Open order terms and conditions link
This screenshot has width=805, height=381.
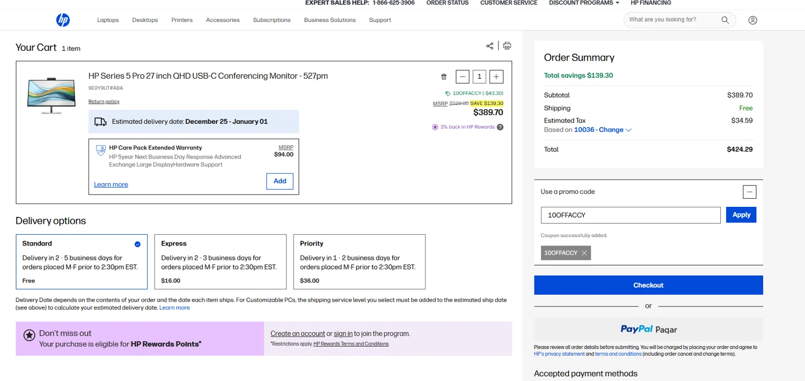point(618,354)
